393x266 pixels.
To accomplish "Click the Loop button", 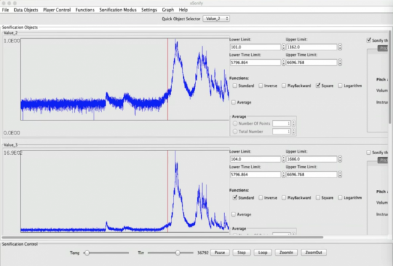I will pos(263,252).
